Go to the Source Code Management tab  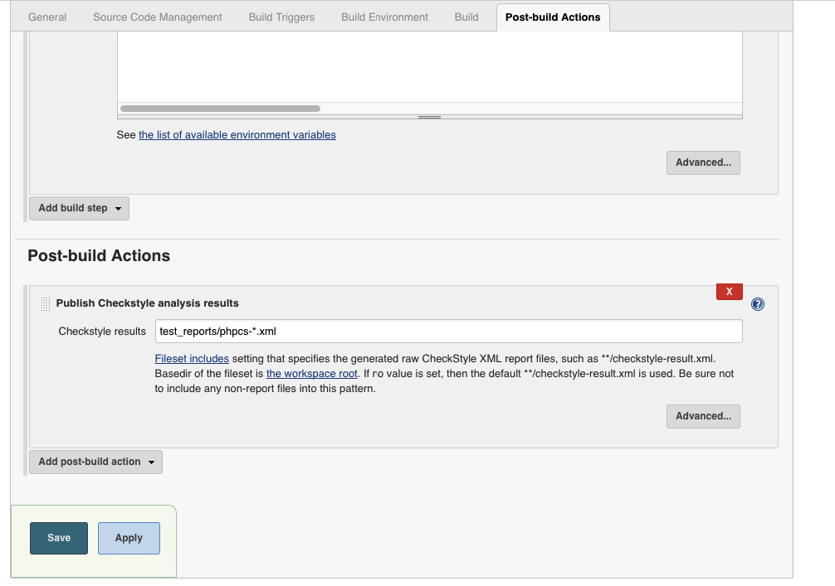pos(158,17)
